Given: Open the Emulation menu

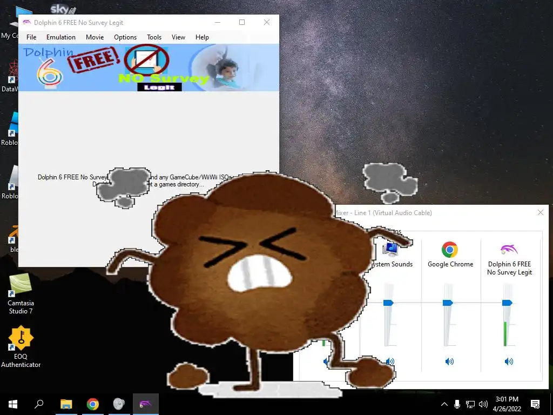Looking at the screenshot, I should [x=60, y=37].
